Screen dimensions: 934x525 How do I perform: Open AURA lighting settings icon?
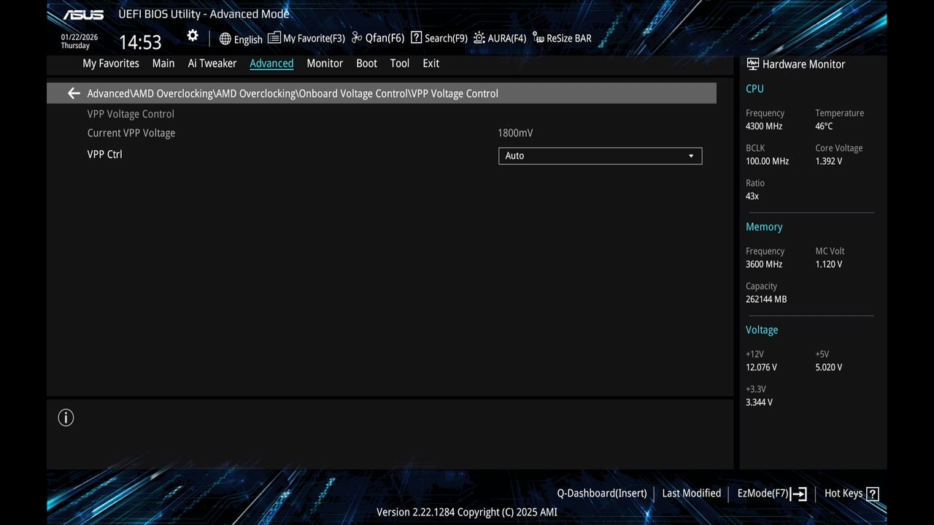click(x=479, y=37)
